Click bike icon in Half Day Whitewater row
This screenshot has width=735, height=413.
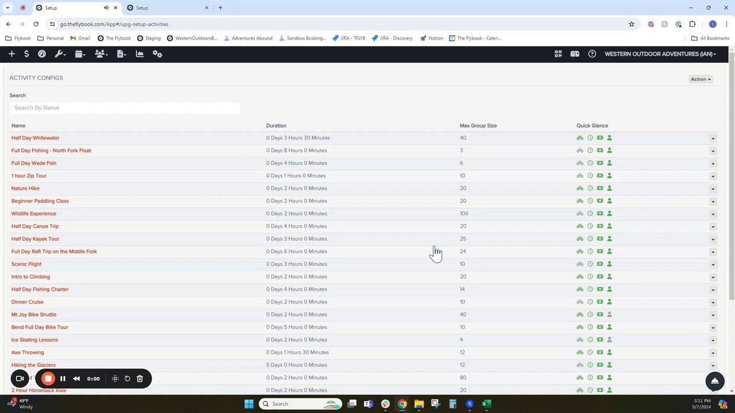pyautogui.click(x=580, y=138)
